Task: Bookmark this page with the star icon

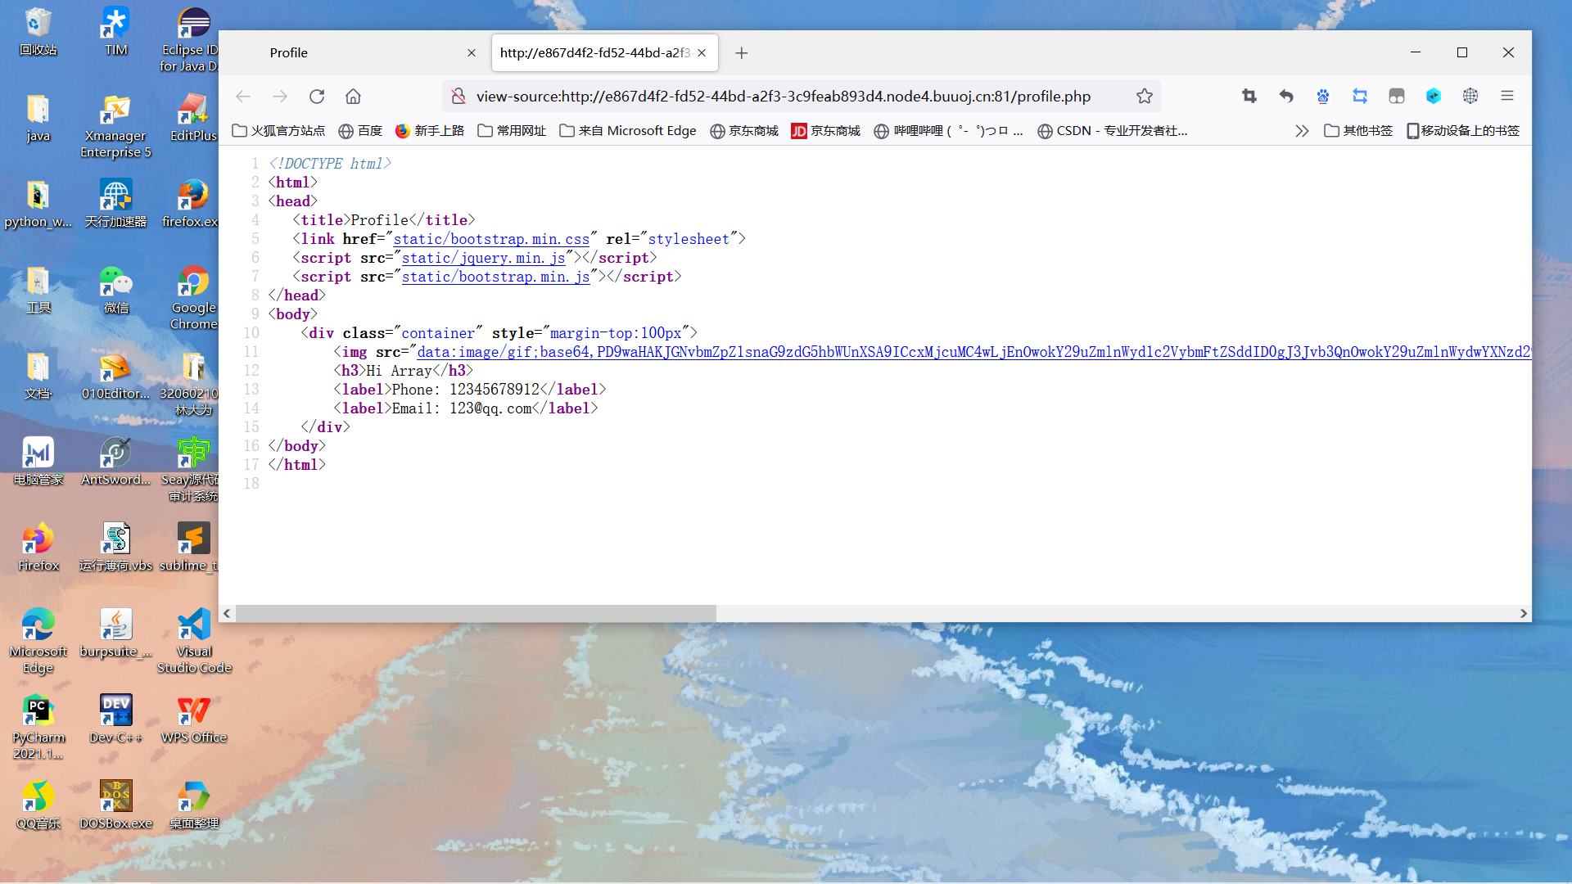Action: 1144,97
